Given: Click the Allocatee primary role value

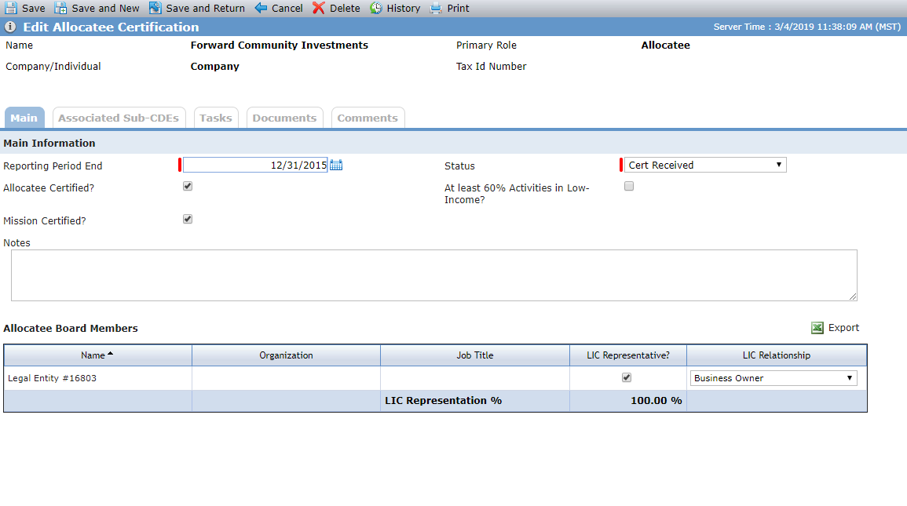Looking at the screenshot, I should tap(665, 45).
